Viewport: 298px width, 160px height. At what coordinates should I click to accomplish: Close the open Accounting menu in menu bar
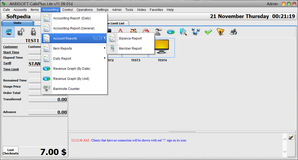50,10
